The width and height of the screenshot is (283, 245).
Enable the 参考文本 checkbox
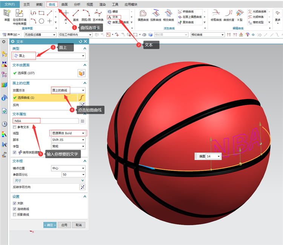coord(15,127)
